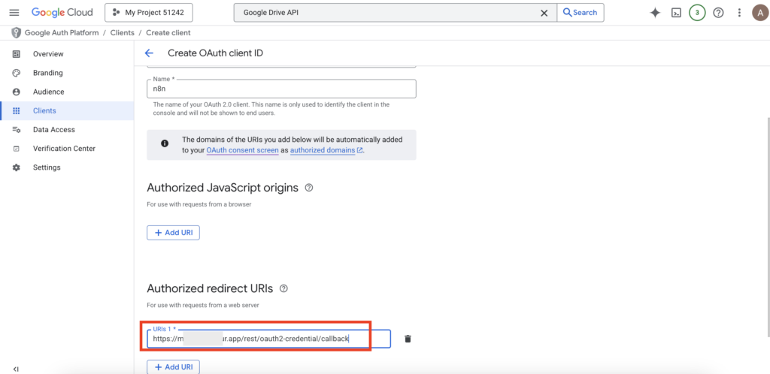Image resolution: width=770 pixels, height=374 pixels.
Task: Collapse the left sidebar navigation panel
Action: pos(16,369)
